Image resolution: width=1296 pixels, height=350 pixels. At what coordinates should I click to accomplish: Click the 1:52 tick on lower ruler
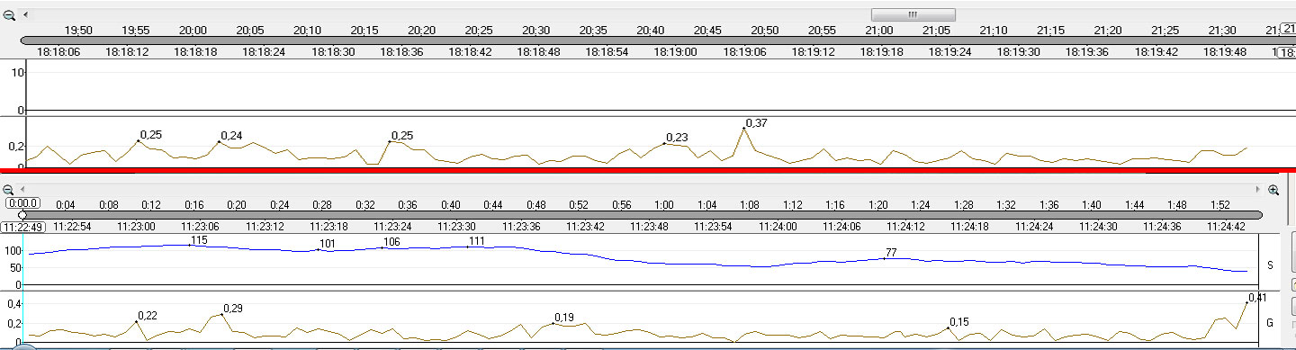[1219, 204]
